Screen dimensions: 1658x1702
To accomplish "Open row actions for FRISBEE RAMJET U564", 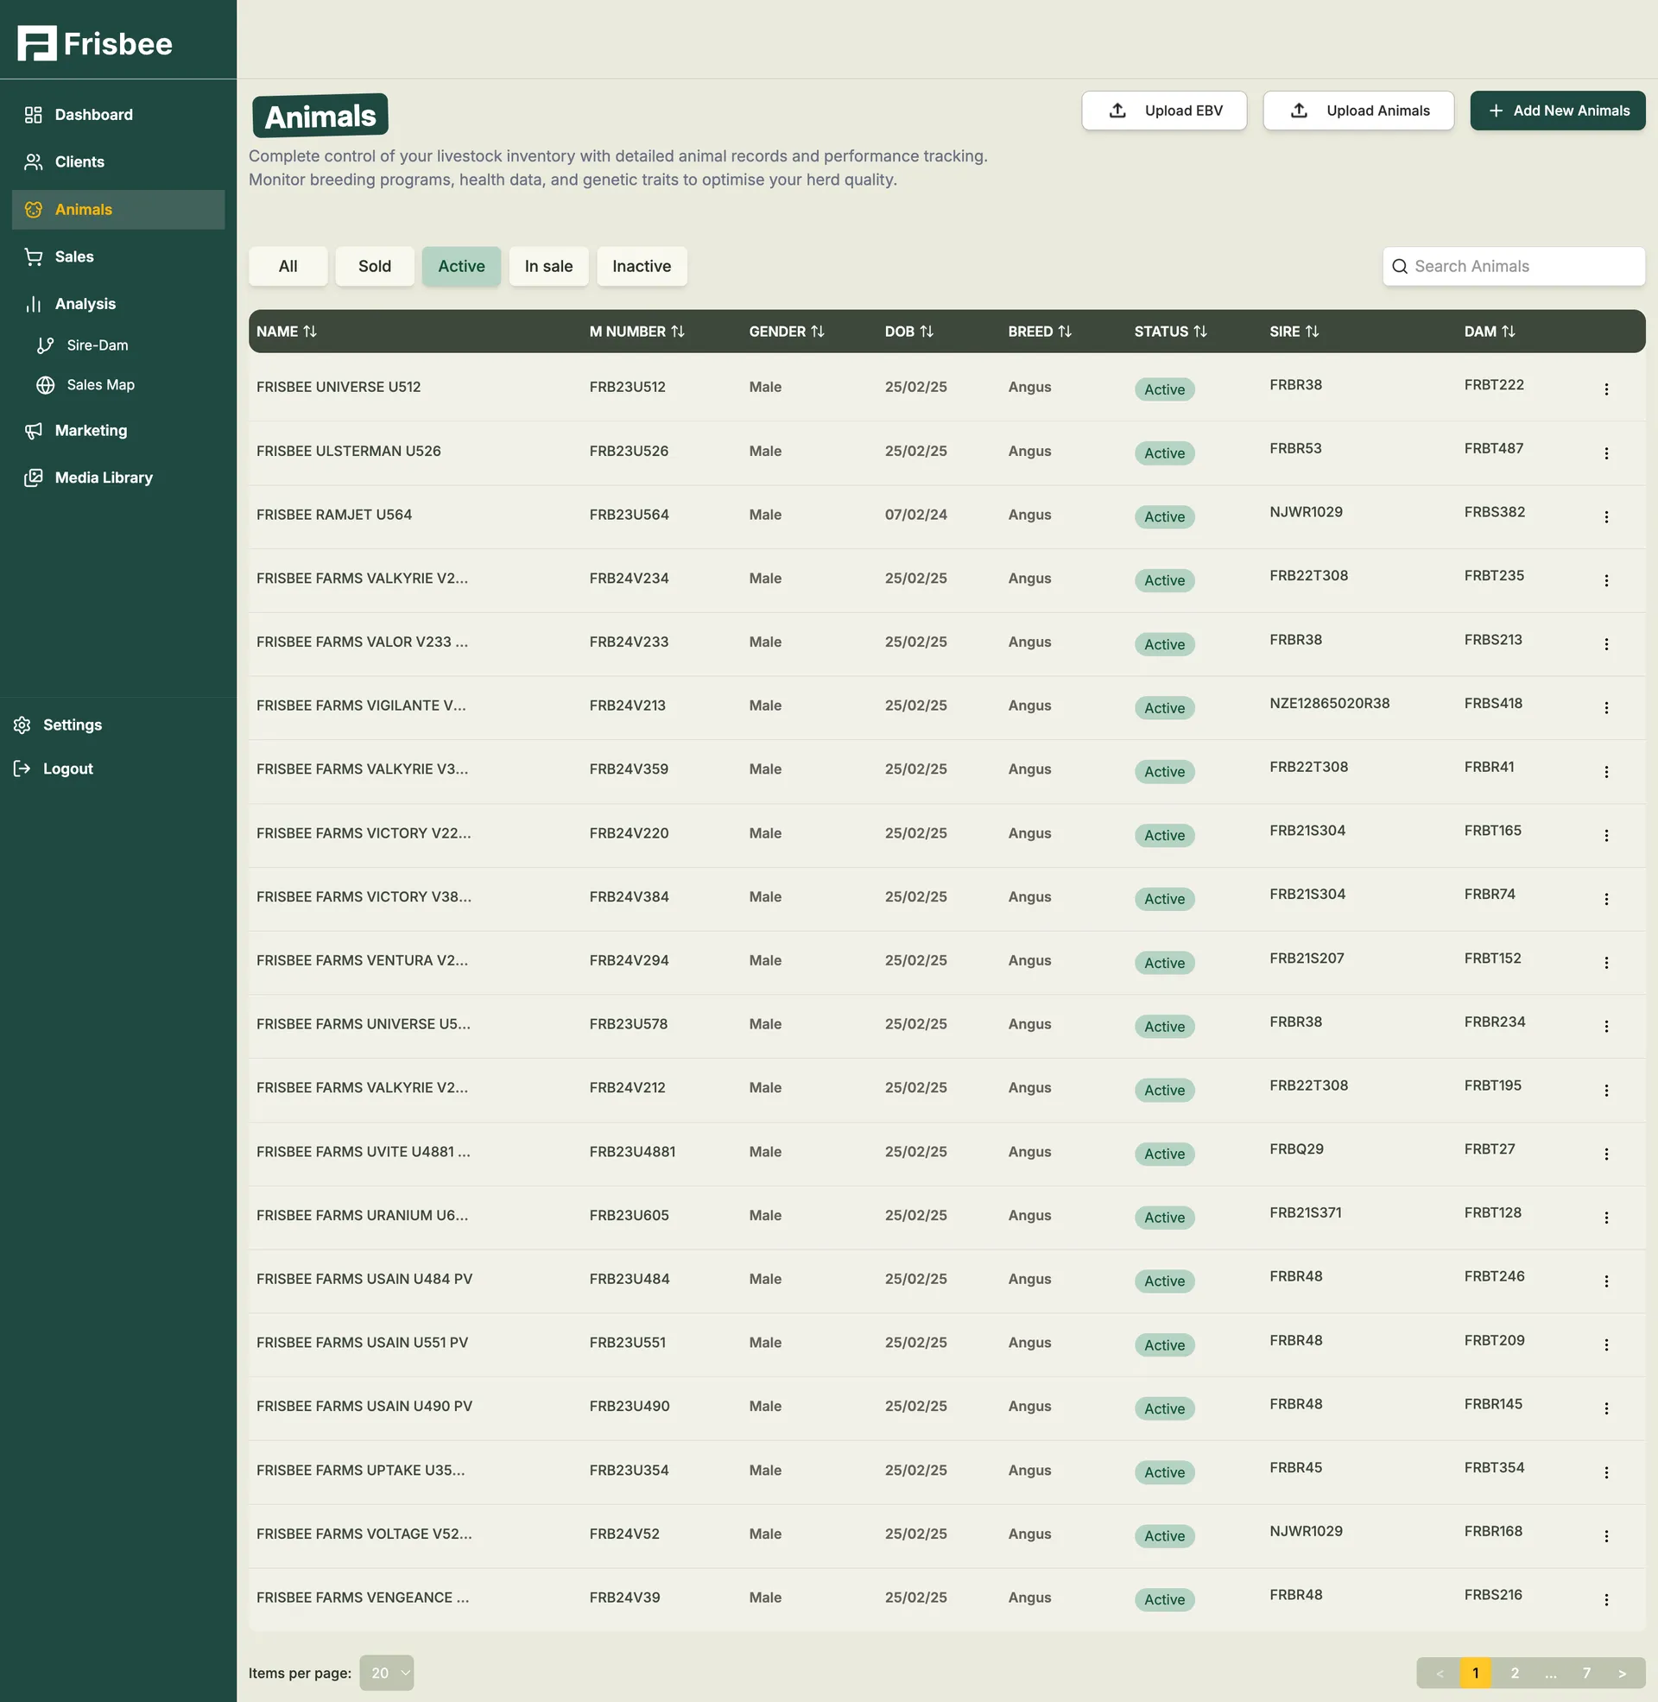I will point(1607,516).
